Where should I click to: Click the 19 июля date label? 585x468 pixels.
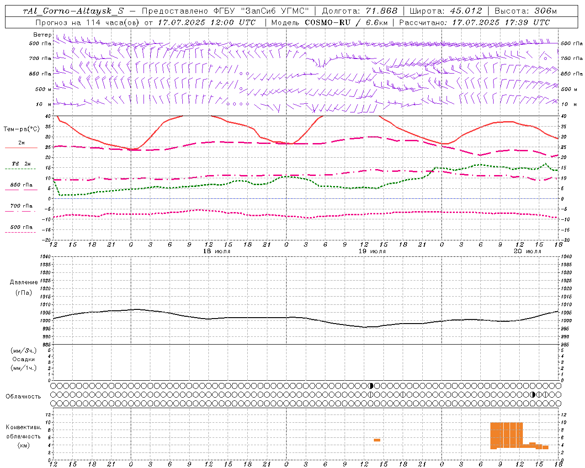tap(372, 251)
